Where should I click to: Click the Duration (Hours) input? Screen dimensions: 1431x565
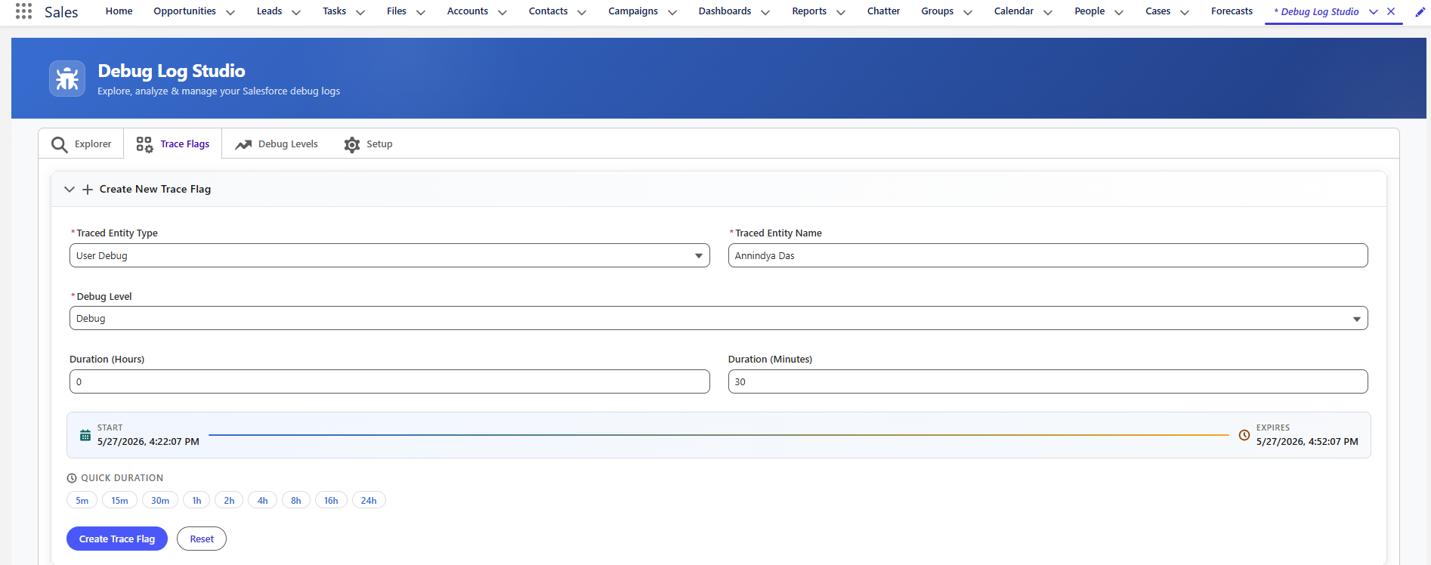(x=390, y=381)
